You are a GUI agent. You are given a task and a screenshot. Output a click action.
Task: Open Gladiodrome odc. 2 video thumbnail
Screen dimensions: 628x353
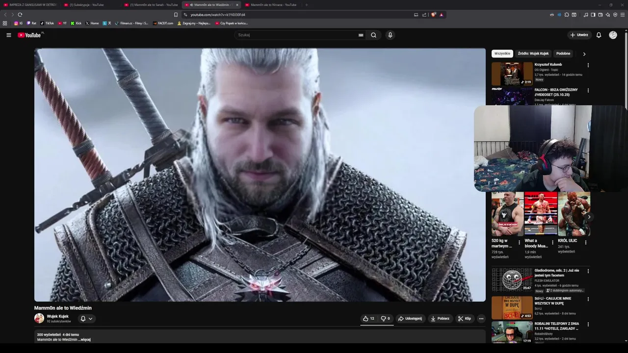pos(512,279)
